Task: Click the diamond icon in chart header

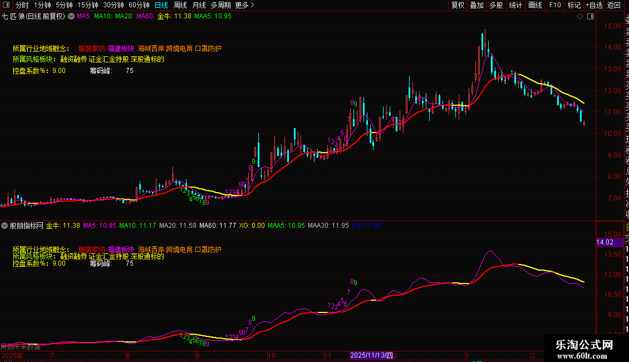Action: tap(581, 16)
